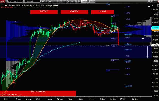This screenshot has width=159, height=101.
Task: Click the white left arrow near price axis
Action: point(149,7)
